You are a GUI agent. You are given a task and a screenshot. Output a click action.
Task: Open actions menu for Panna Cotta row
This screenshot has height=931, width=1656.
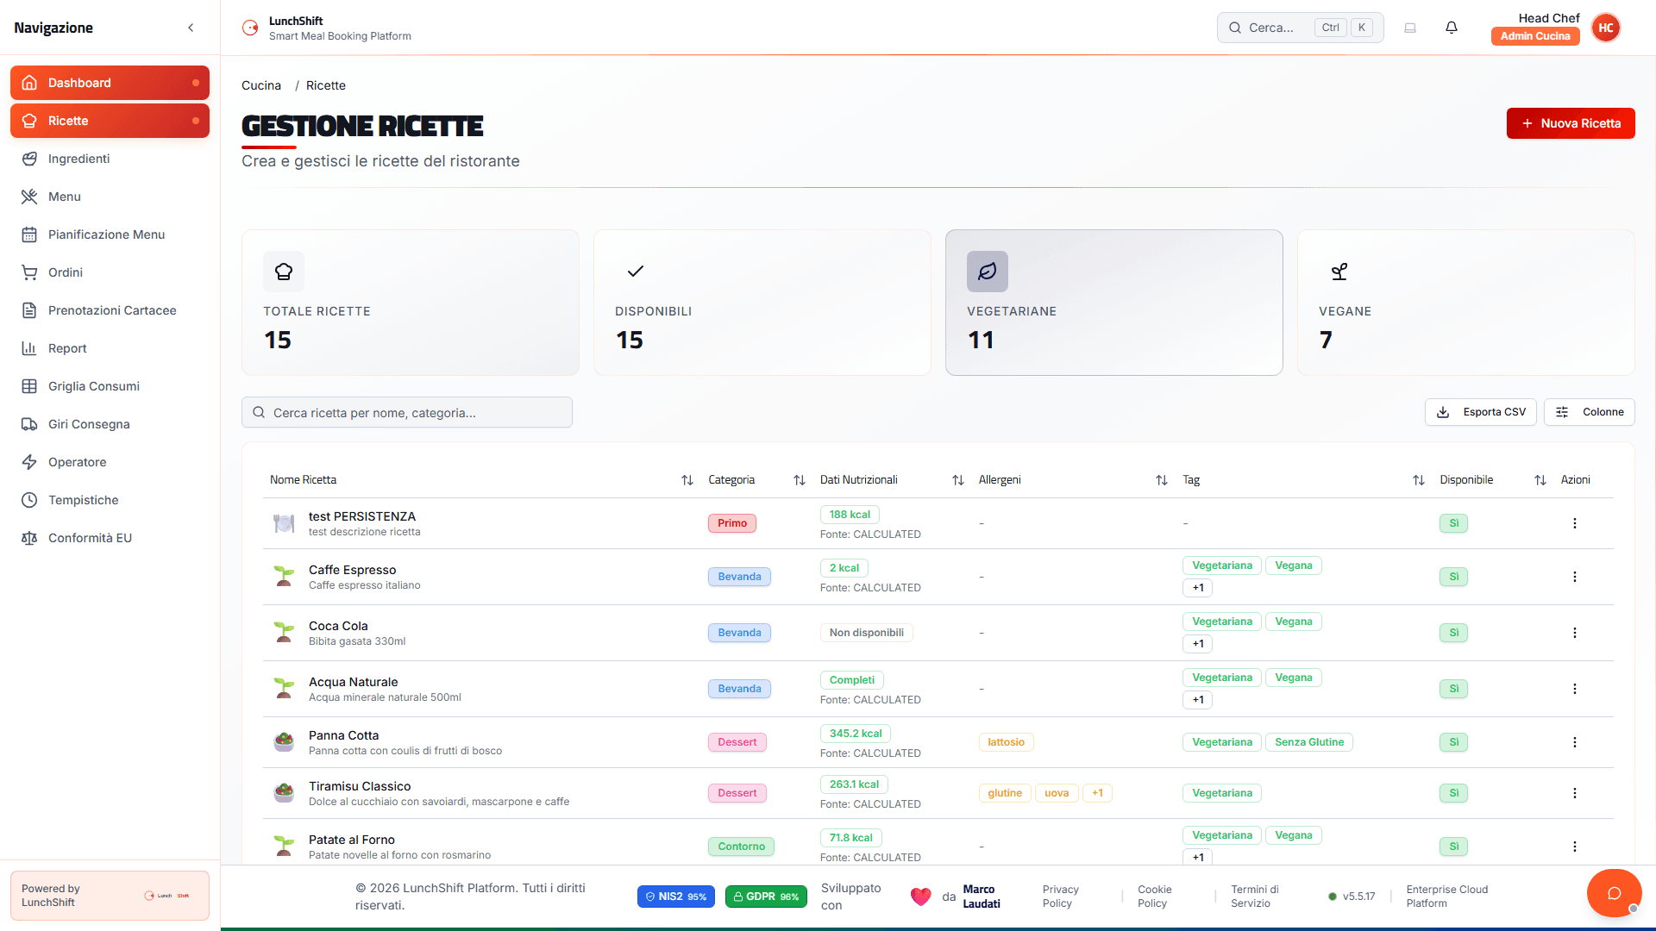[x=1574, y=742]
